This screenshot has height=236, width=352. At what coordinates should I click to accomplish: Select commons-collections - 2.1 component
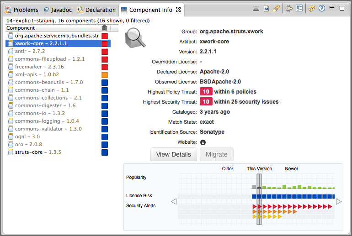(58, 98)
